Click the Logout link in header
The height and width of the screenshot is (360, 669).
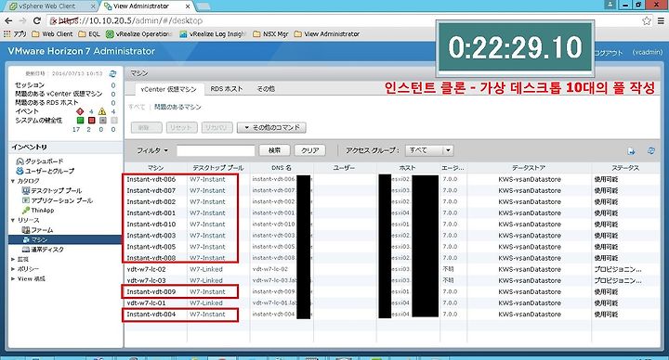point(609,52)
